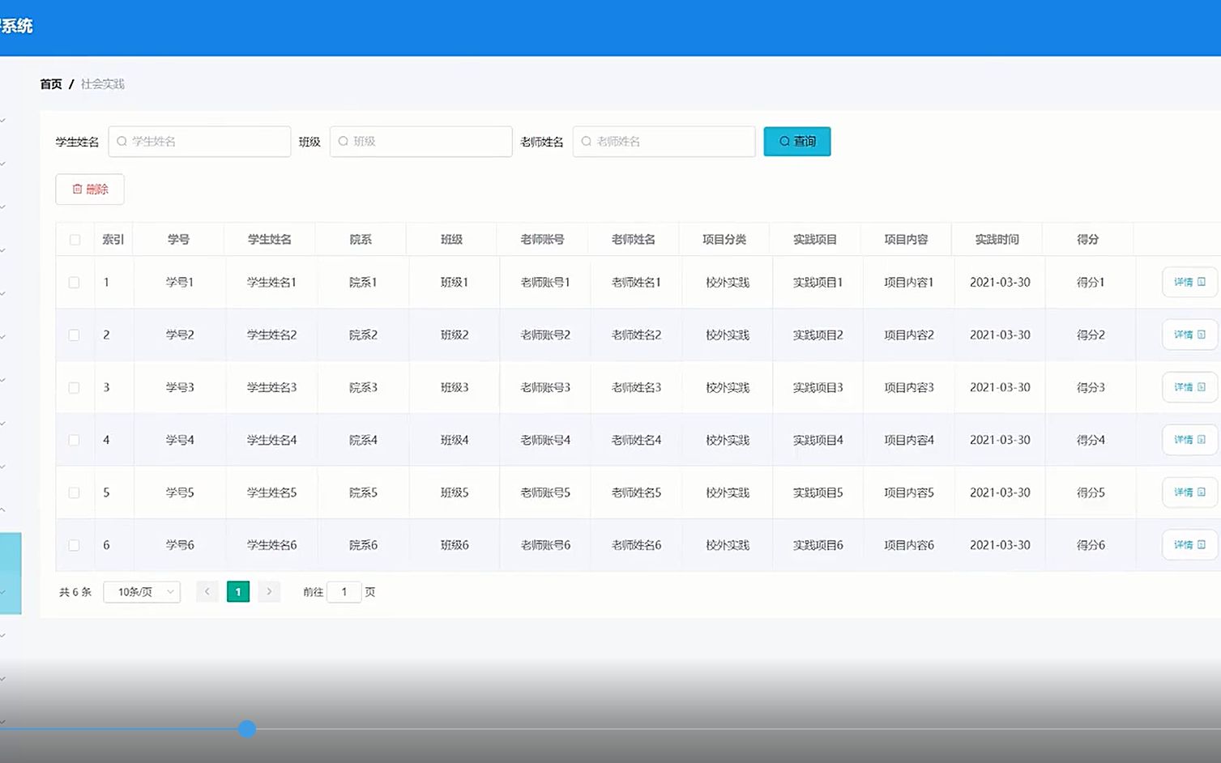Click the cell 老师姓名2
This screenshot has width=1221, height=763.
click(x=636, y=335)
